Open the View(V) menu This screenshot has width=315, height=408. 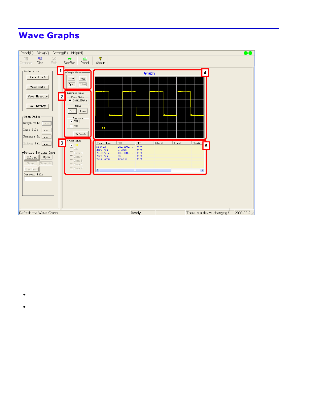tap(43, 53)
